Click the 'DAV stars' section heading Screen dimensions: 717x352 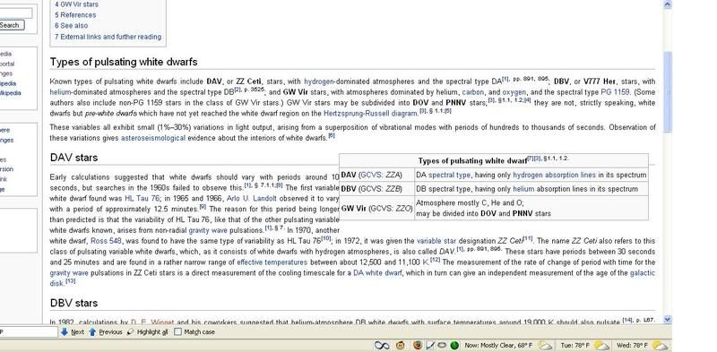(x=73, y=158)
